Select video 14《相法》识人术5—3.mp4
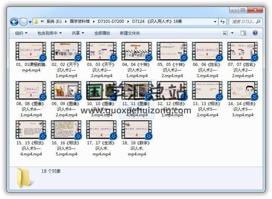The height and width of the screenshot is (199, 272). point(243,99)
